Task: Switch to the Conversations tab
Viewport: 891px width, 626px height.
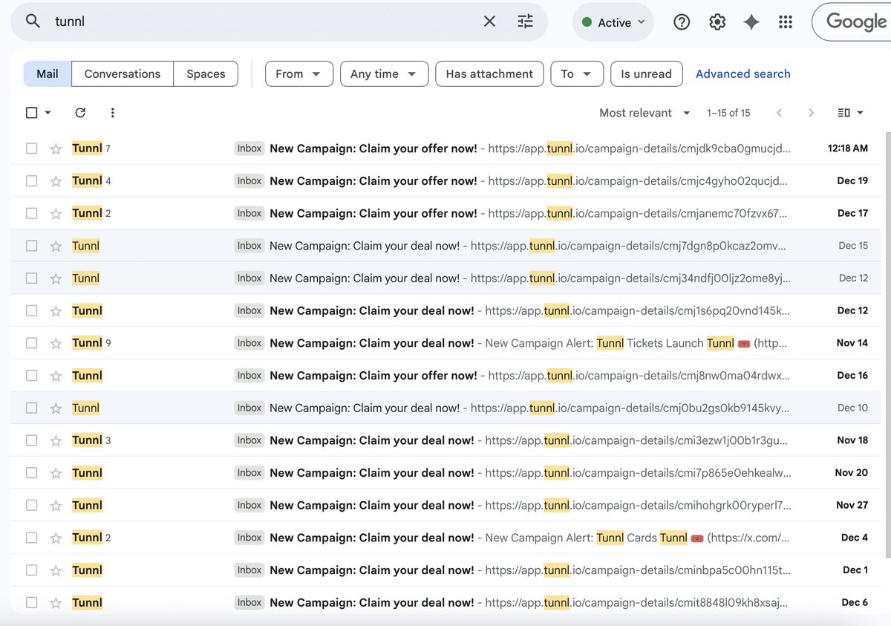Action: pyautogui.click(x=123, y=74)
